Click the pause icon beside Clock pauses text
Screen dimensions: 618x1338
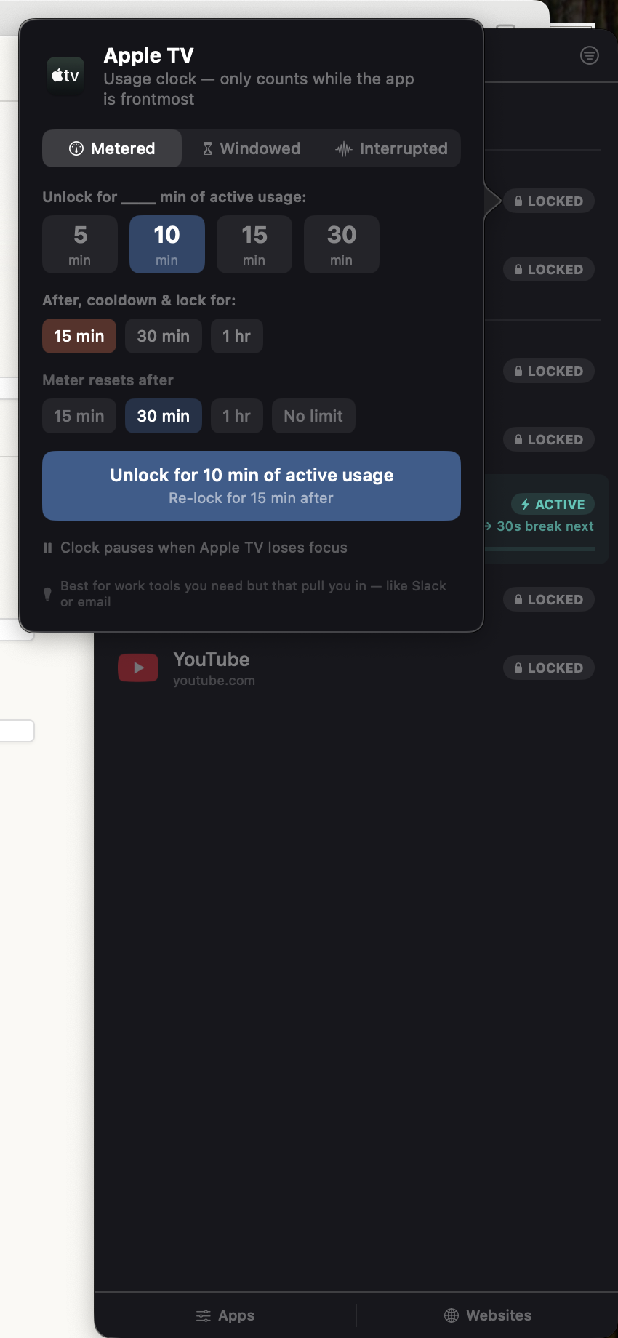47,548
